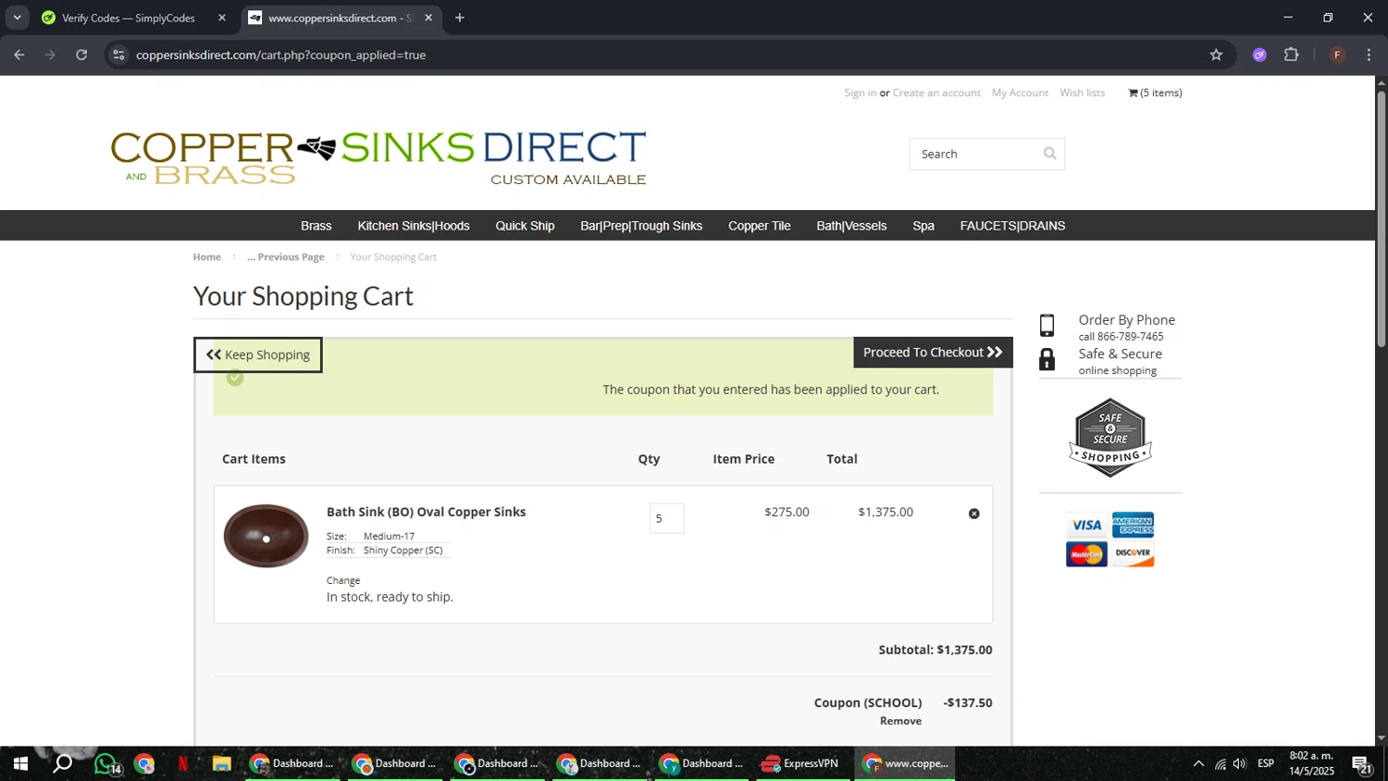This screenshot has height=781, width=1388.
Task: Open the Quick Ship menu
Action: pyautogui.click(x=525, y=226)
